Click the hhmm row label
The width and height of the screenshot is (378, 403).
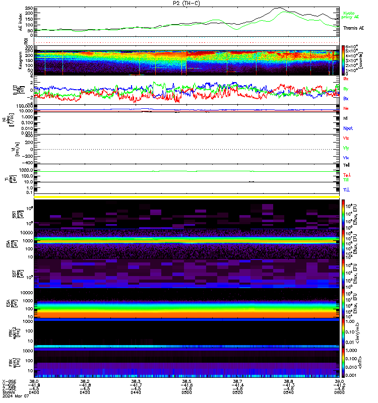(x=9, y=392)
